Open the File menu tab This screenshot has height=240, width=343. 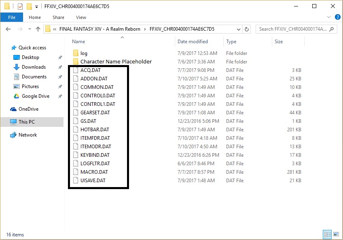tap(12, 17)
